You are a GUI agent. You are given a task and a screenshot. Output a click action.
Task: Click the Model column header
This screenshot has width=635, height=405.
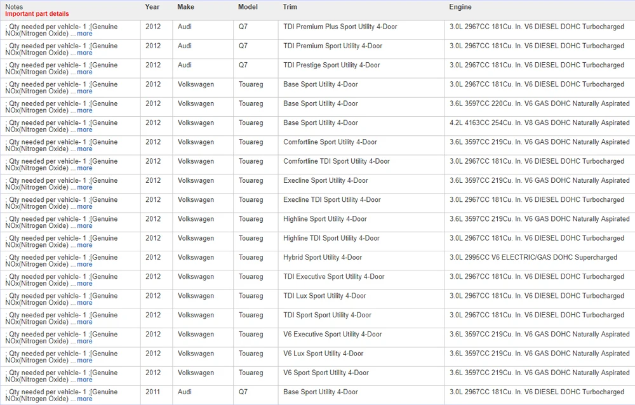click(248, 7)
